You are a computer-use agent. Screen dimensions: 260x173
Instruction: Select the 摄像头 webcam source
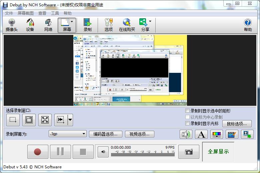[x=12, y=25]
